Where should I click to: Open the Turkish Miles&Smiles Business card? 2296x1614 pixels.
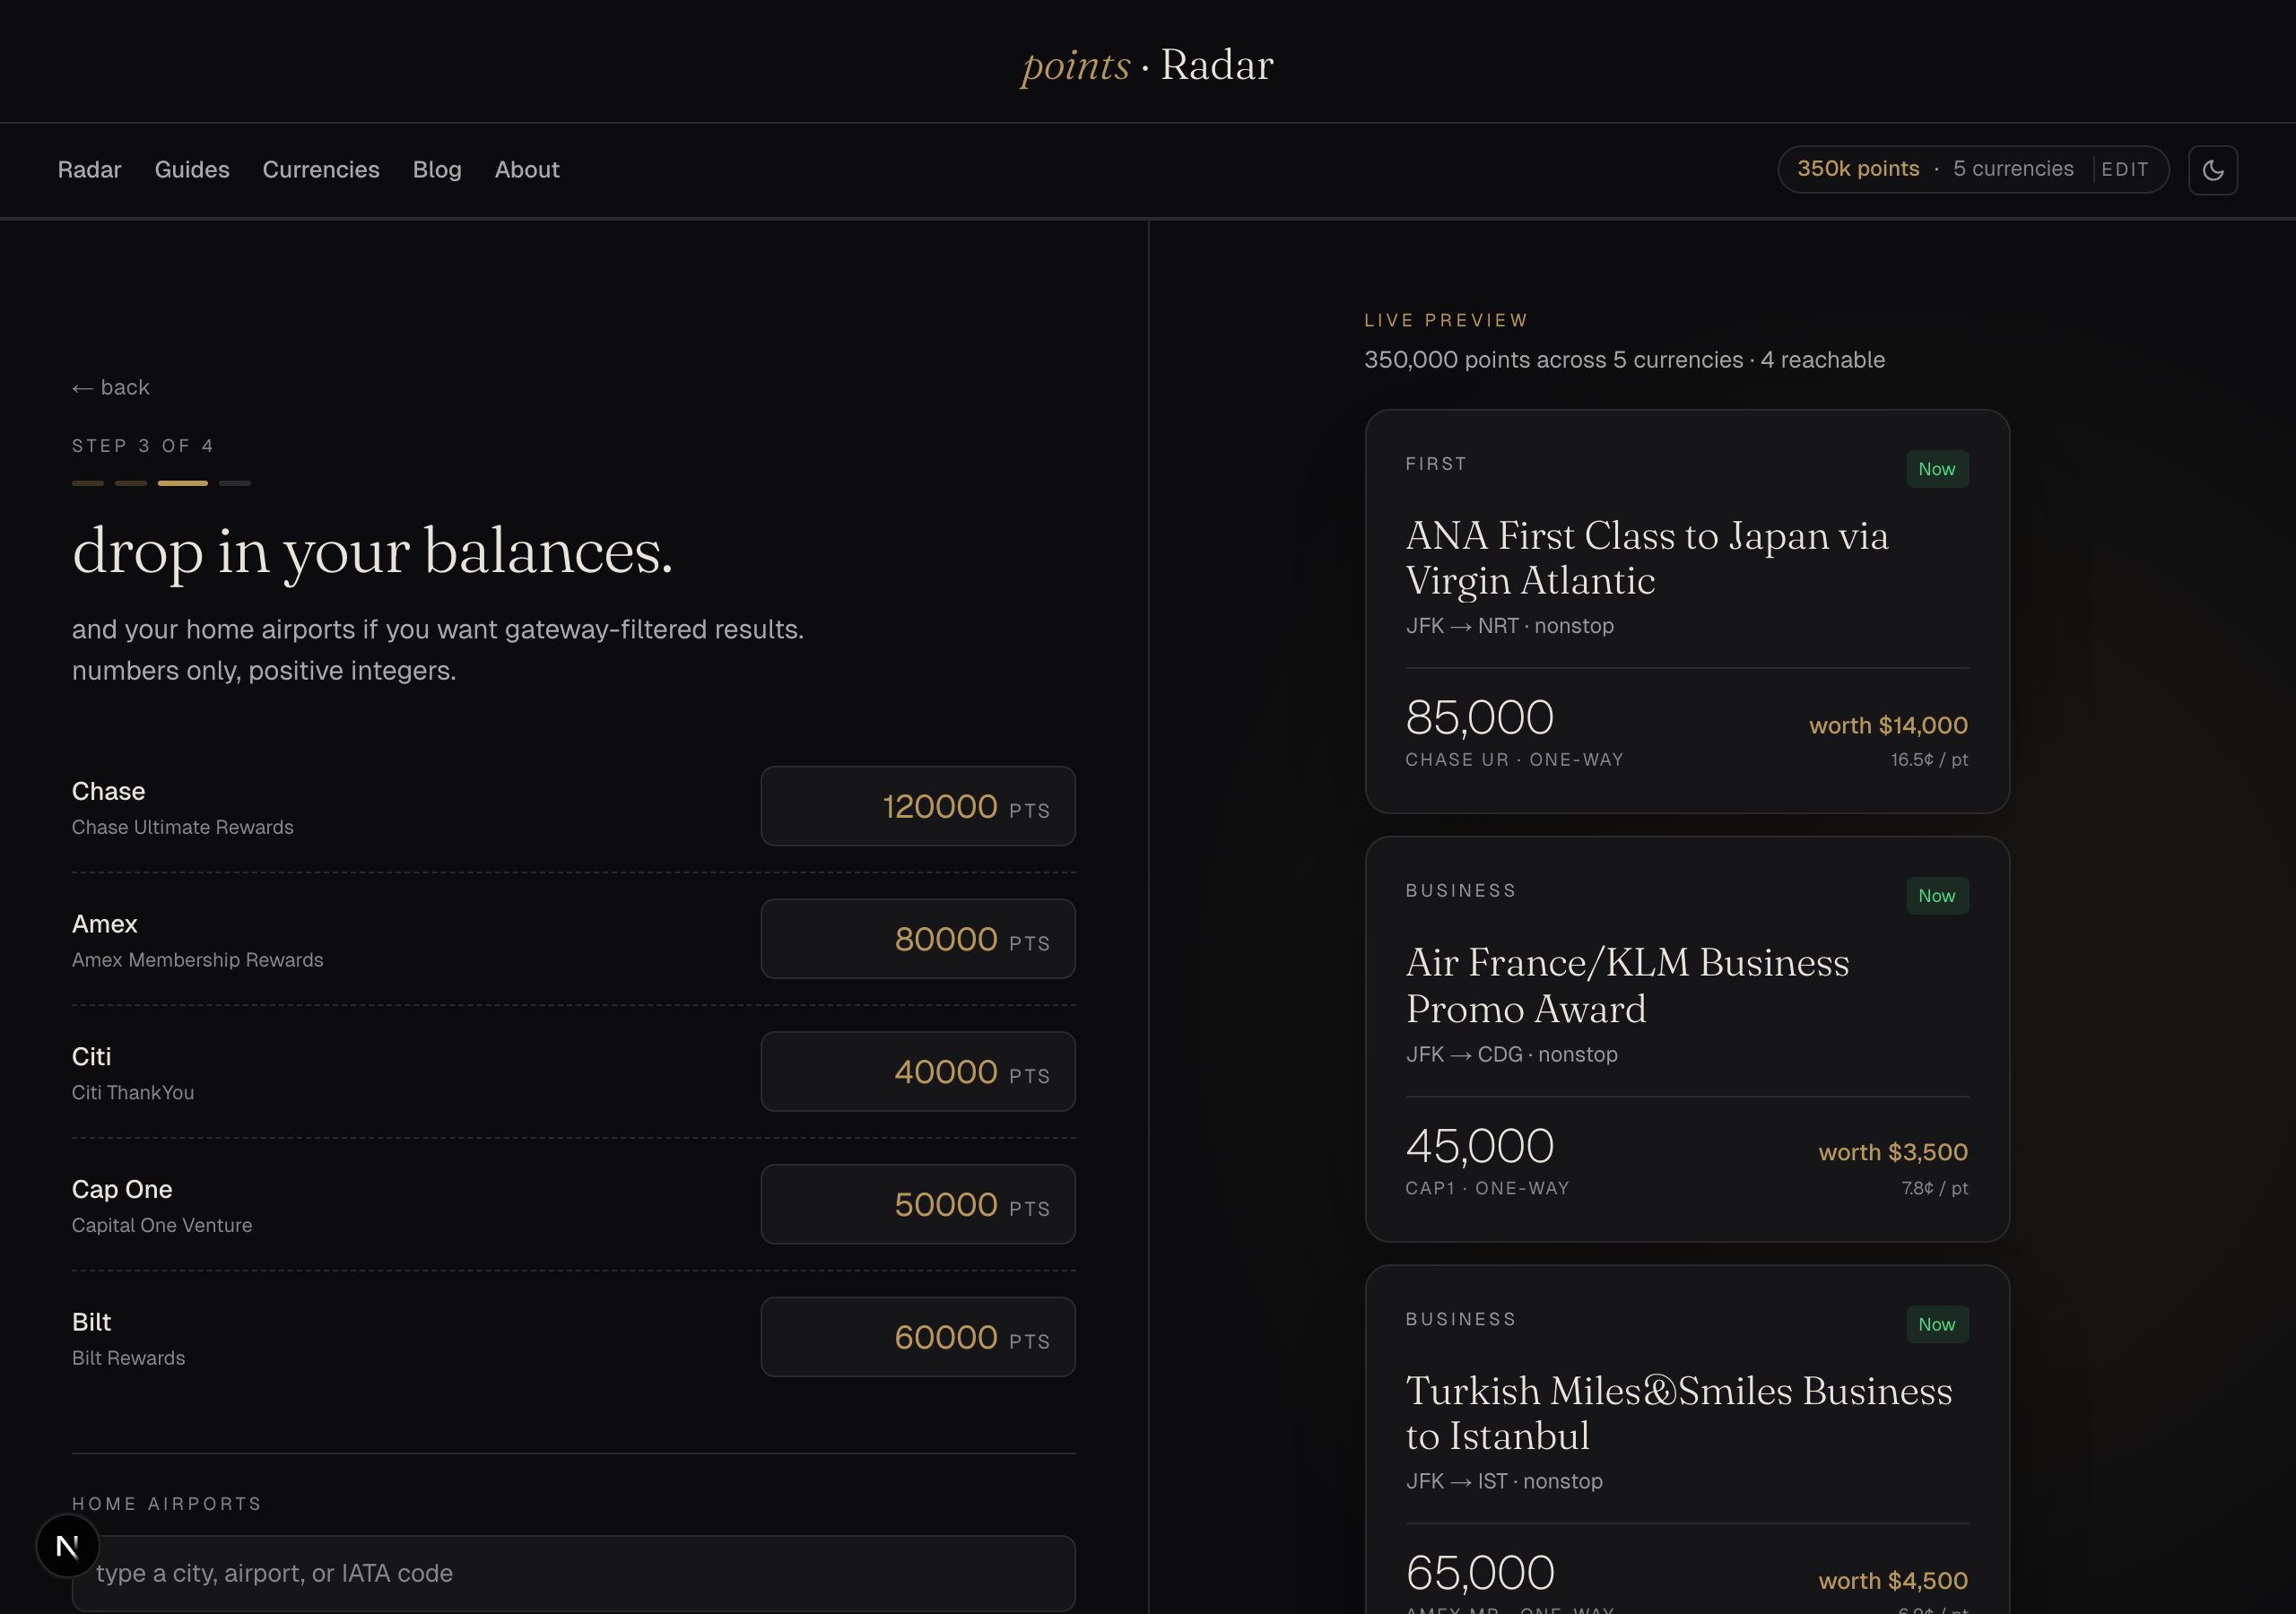[1687, 1440]
